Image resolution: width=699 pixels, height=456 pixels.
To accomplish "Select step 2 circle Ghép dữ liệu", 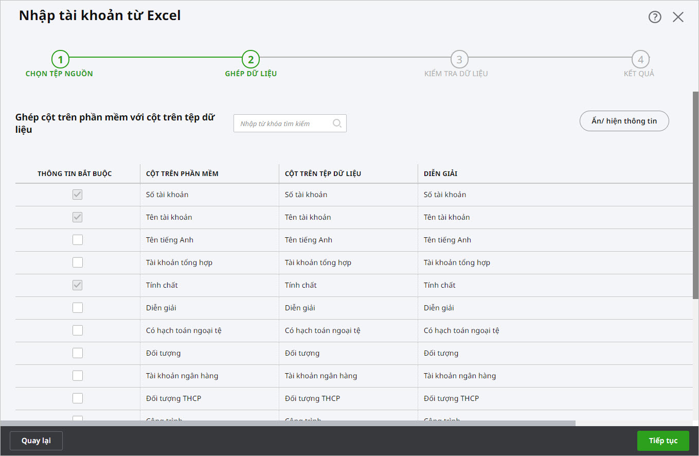I will (x=250, y=60).
